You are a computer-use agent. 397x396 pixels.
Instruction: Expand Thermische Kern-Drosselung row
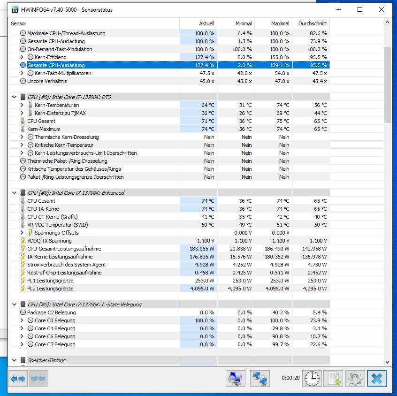point(22,137)
